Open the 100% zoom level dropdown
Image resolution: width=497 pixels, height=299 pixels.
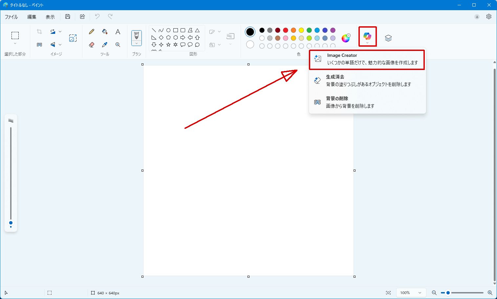click(x=411, y=293)
